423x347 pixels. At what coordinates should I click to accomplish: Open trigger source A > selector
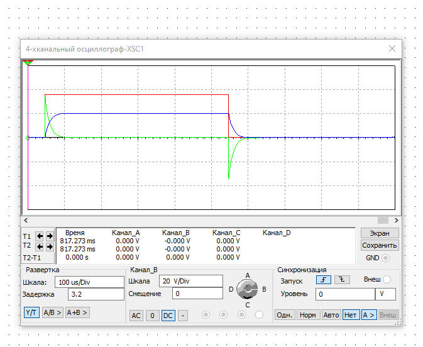tap(369, 315)
